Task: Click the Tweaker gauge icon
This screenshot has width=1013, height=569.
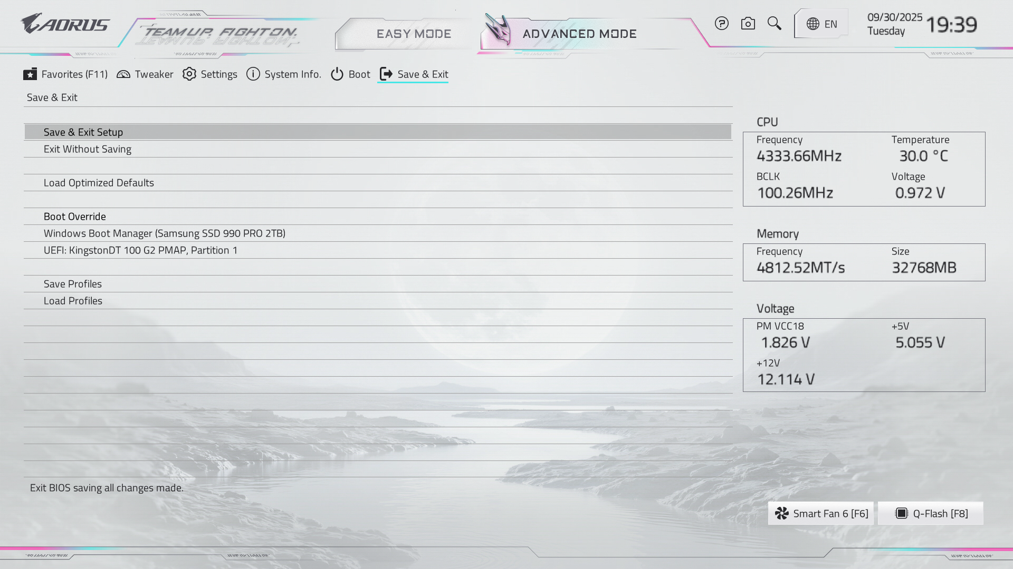Action: (x=123, y=74)
